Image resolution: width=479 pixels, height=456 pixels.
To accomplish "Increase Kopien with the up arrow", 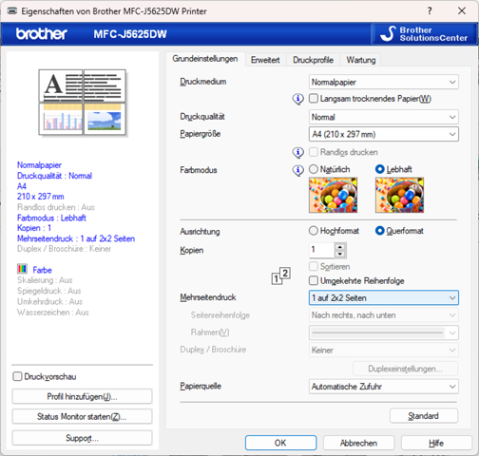I will click(x=340, y=247).
